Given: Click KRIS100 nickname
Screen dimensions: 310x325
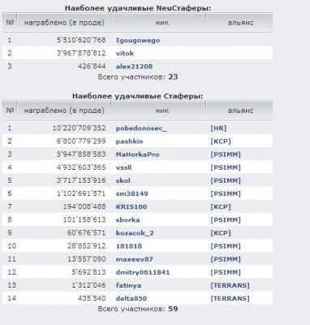Looking at the screenshot, I should (131, 206).
